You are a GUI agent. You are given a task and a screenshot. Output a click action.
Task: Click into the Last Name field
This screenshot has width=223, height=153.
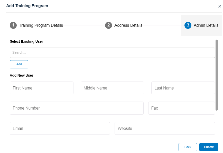[183, 88]
